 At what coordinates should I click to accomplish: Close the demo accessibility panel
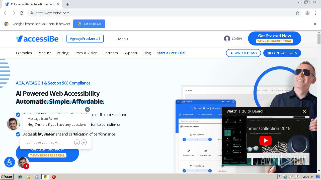coord(178,101)
